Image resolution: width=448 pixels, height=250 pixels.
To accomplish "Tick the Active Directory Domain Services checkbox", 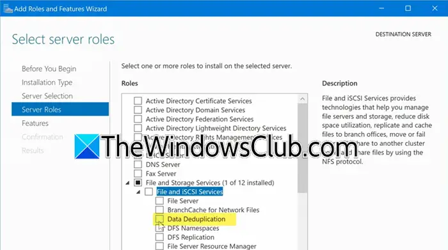I will click(138, 110).
